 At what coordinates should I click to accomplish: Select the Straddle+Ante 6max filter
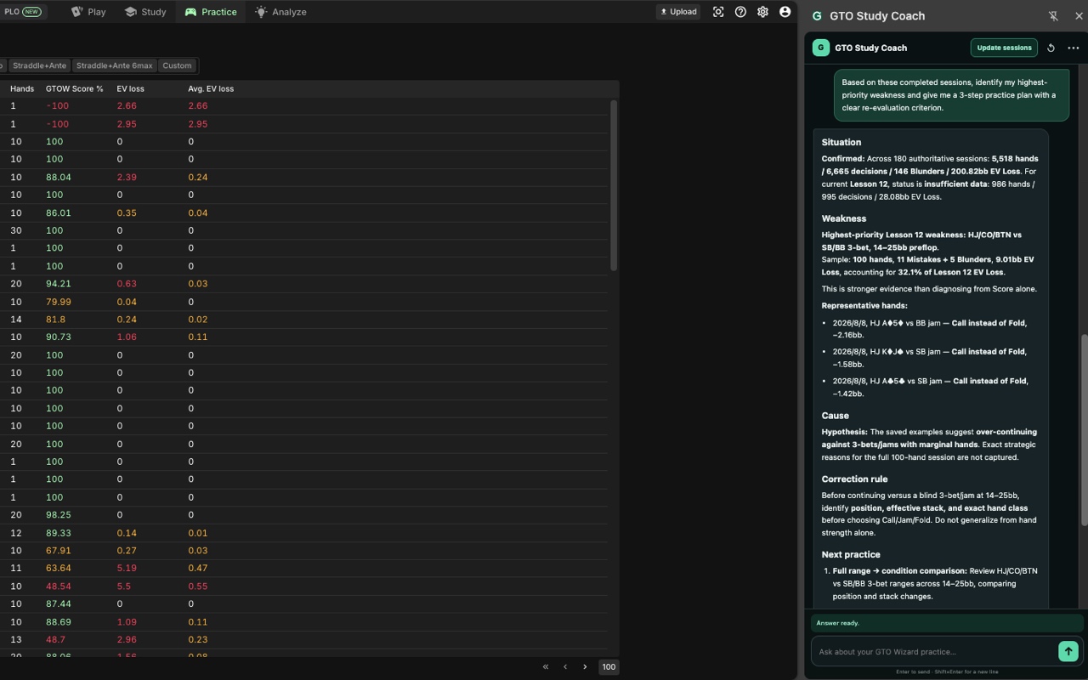click(115, 65)
